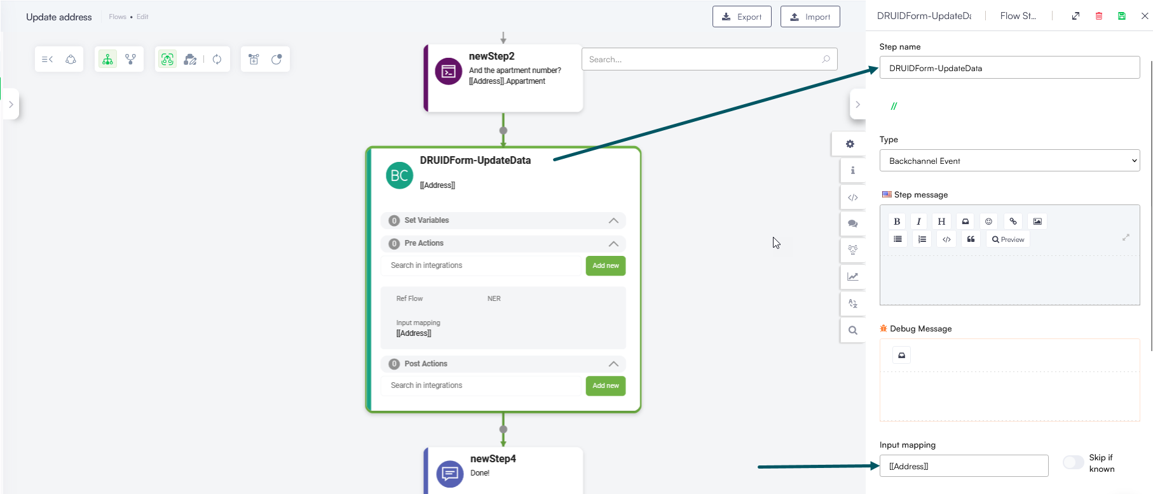Toggle the green tree layout view button
Viewport: 1153px width, 494px height.
pyautogui.click(x=107, y=60)
